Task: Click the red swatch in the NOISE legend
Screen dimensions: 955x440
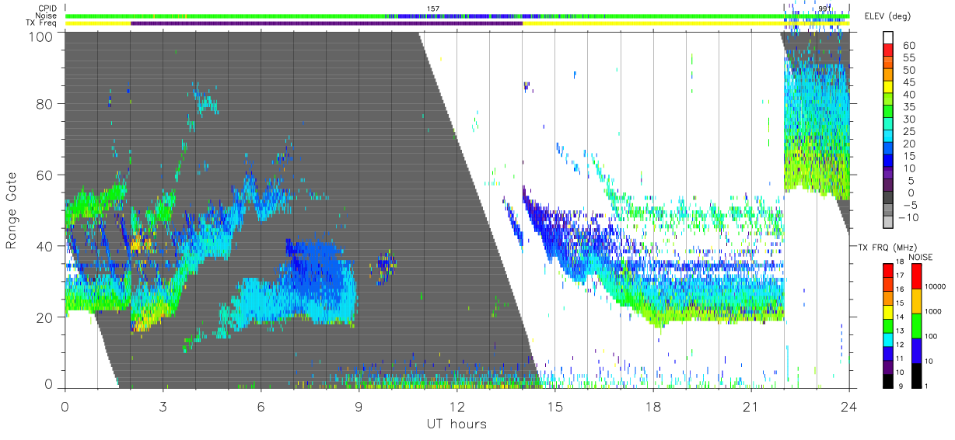Action: click(918, 275)
